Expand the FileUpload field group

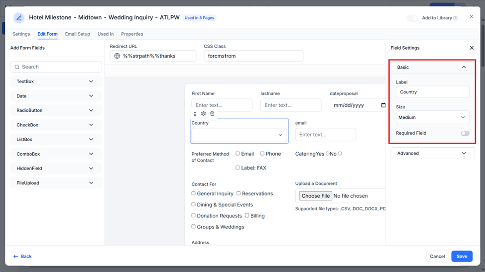(56, 183)
